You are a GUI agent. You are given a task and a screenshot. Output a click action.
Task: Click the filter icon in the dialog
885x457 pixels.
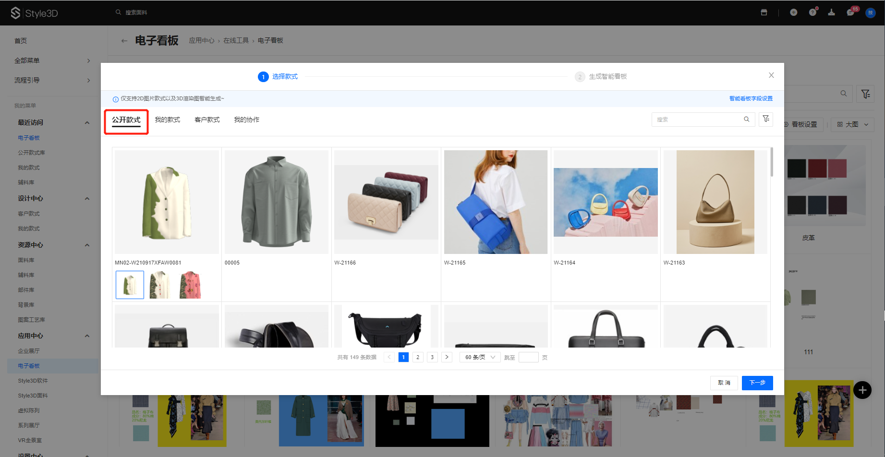tap(766, 119)
